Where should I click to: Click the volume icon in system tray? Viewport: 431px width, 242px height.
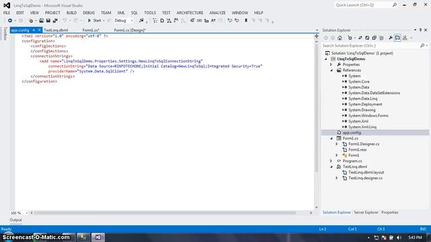399,237
